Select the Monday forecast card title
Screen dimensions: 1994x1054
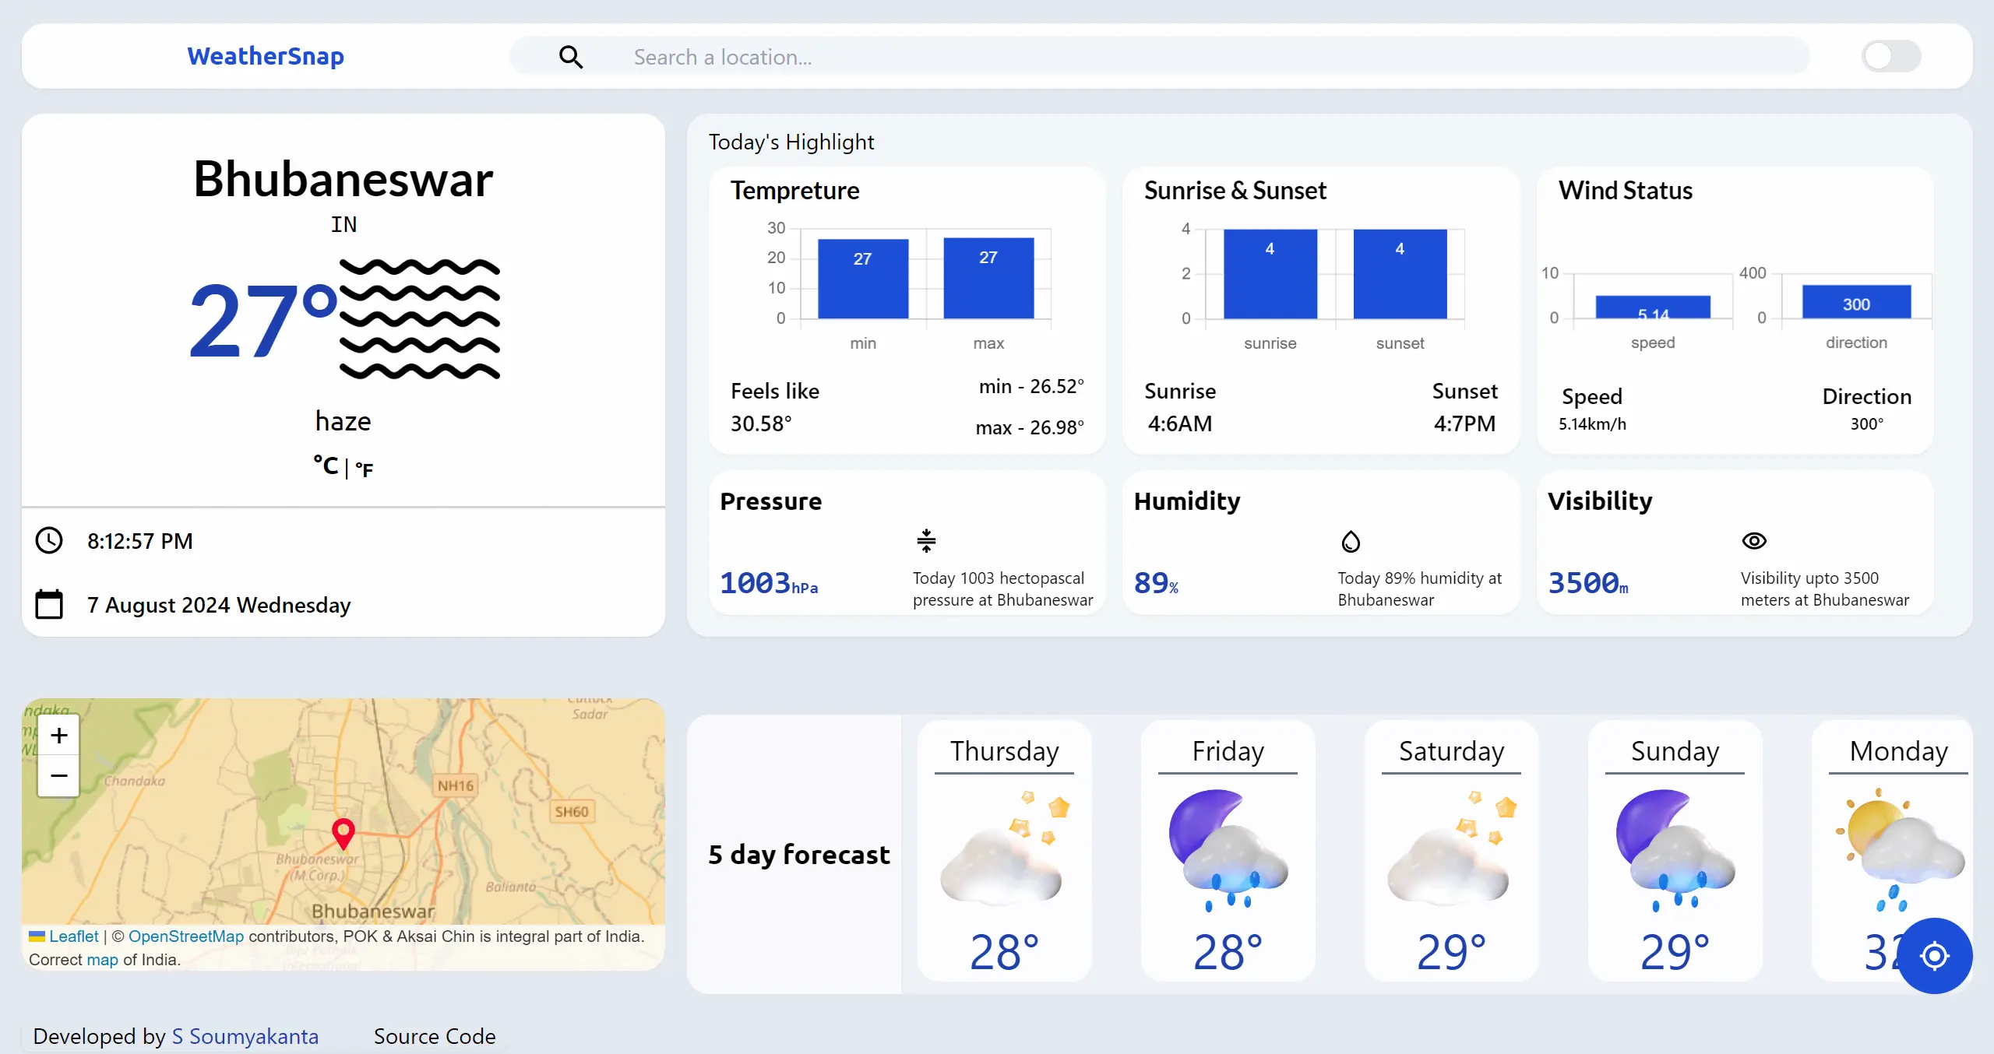tap(1899, 750)
